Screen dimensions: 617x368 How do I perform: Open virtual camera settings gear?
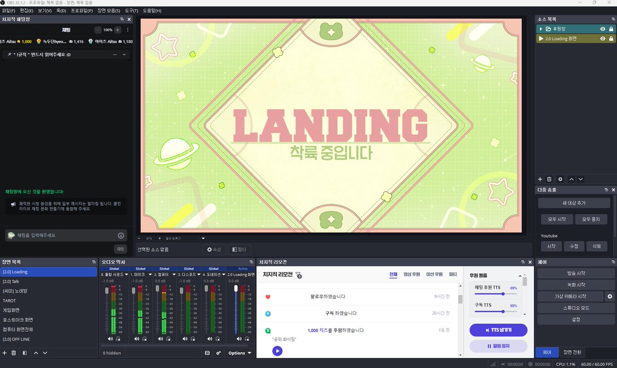[610, 296]
